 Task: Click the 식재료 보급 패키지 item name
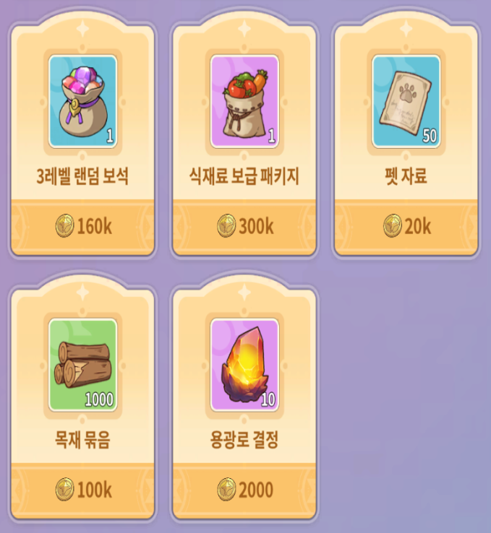pos(244,176)
